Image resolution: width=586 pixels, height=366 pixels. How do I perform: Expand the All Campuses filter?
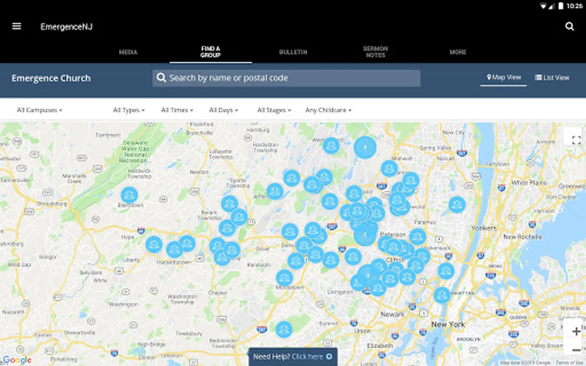coord(39,110)
